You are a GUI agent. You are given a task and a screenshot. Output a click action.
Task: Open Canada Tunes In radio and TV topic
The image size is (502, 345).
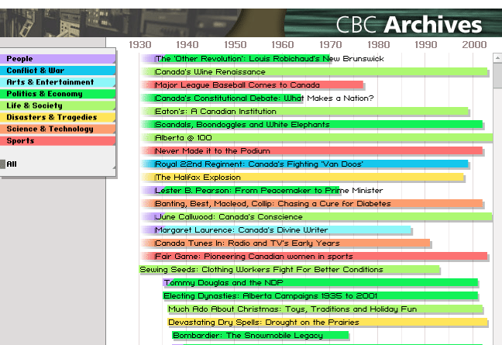(285, 243)
